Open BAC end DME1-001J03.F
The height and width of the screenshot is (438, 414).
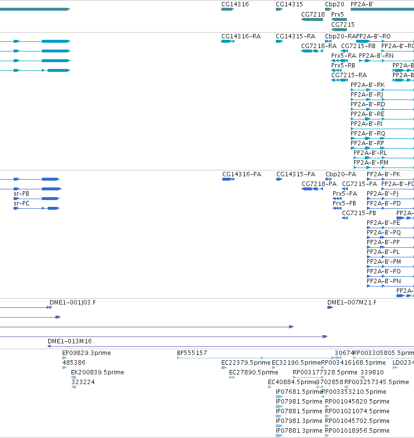(x=72, y=303)
